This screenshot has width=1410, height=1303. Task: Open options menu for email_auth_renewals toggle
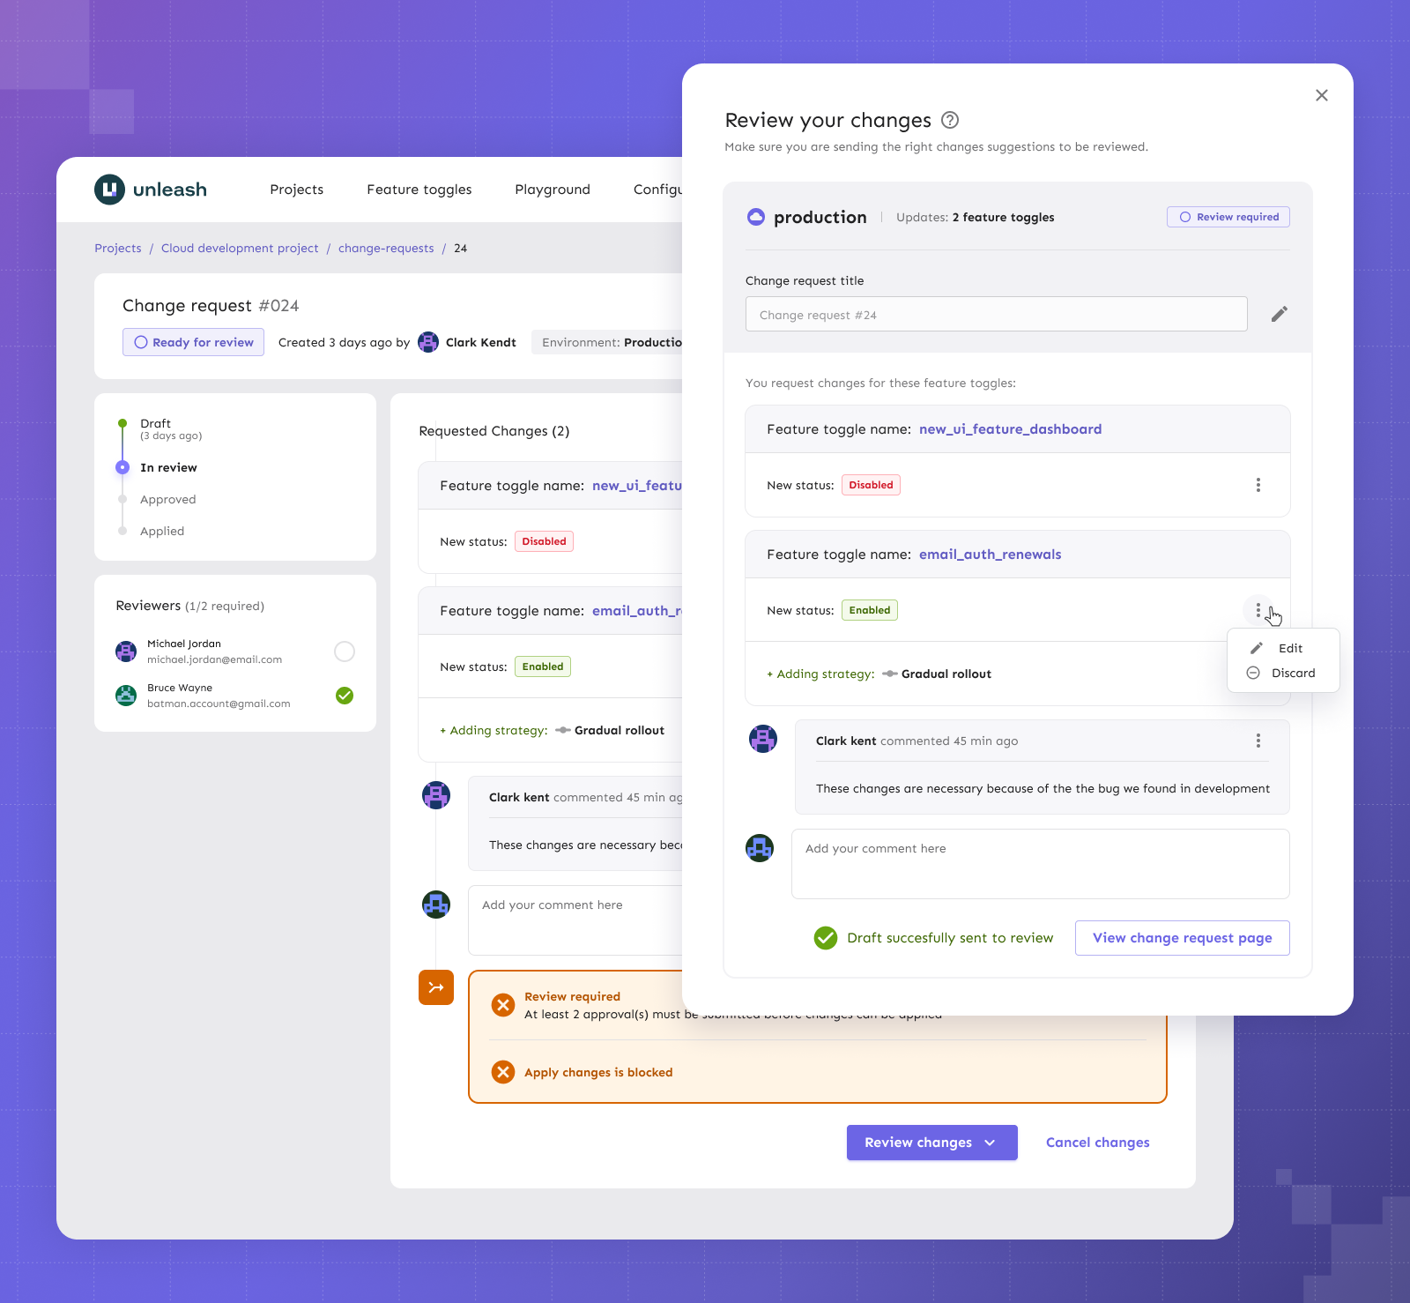coord(1258,610)
